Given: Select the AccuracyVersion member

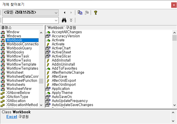Looking at the screenshot, I should (66, 36).
